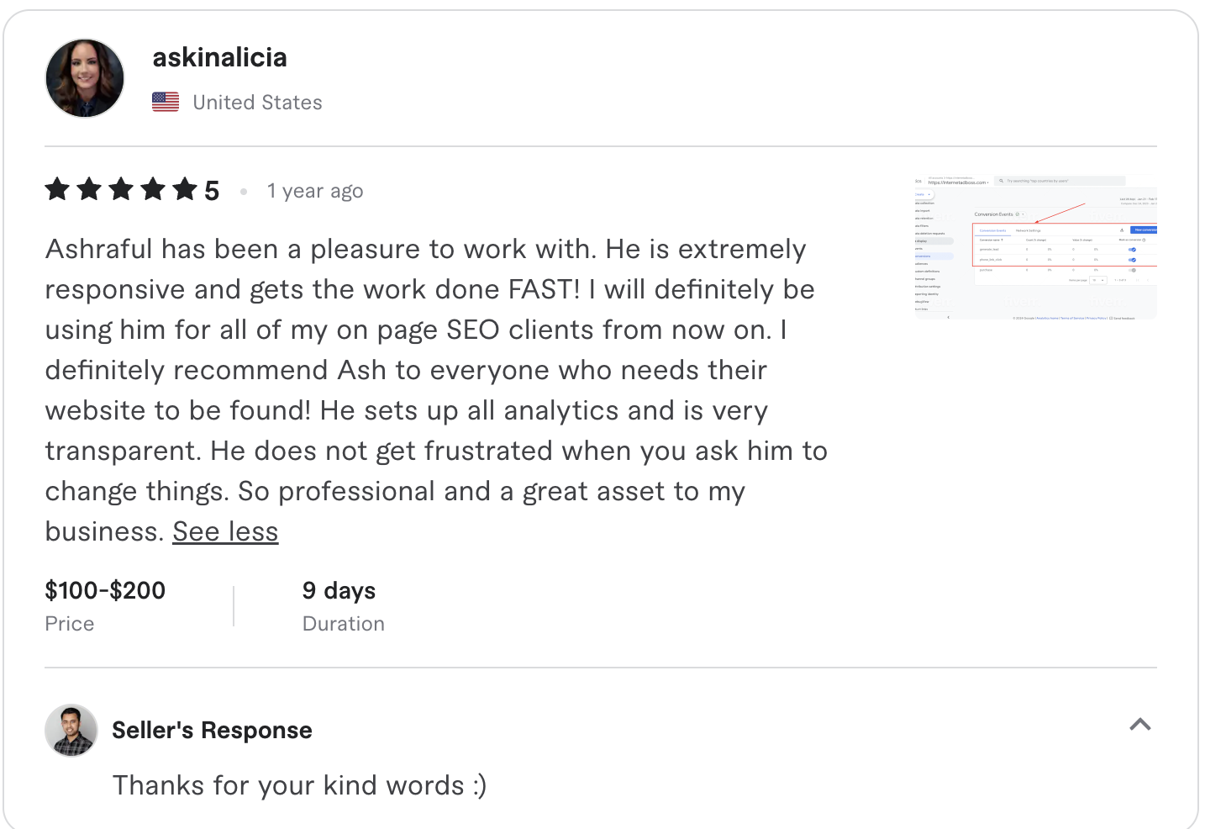Click the $100-$200 price value
The image size is (1205, 829).
click(x=105, y=590)
